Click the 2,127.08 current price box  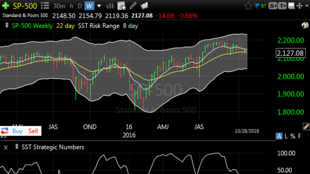pos(290,53)
